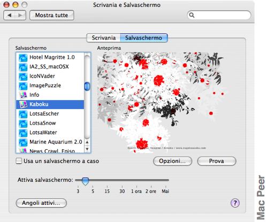Select IcoNVader list row
Screen dimensions: 267x222
point(50,76)
